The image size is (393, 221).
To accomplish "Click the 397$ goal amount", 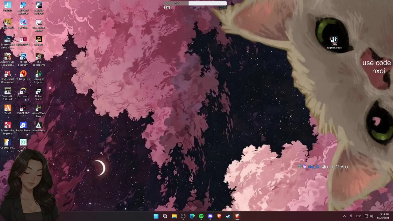I will 167,8.
